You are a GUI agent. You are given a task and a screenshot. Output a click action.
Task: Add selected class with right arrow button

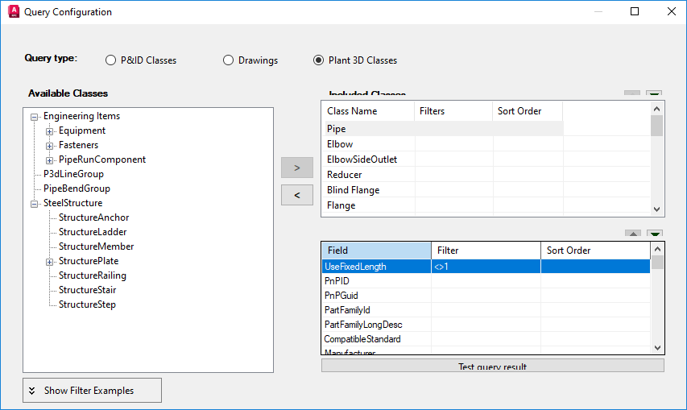(296, 168)
